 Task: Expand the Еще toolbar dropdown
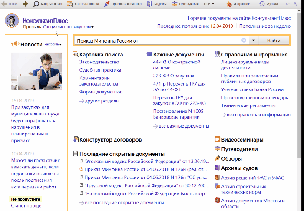209,4
